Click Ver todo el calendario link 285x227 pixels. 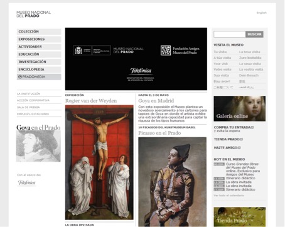coord(229,196)
